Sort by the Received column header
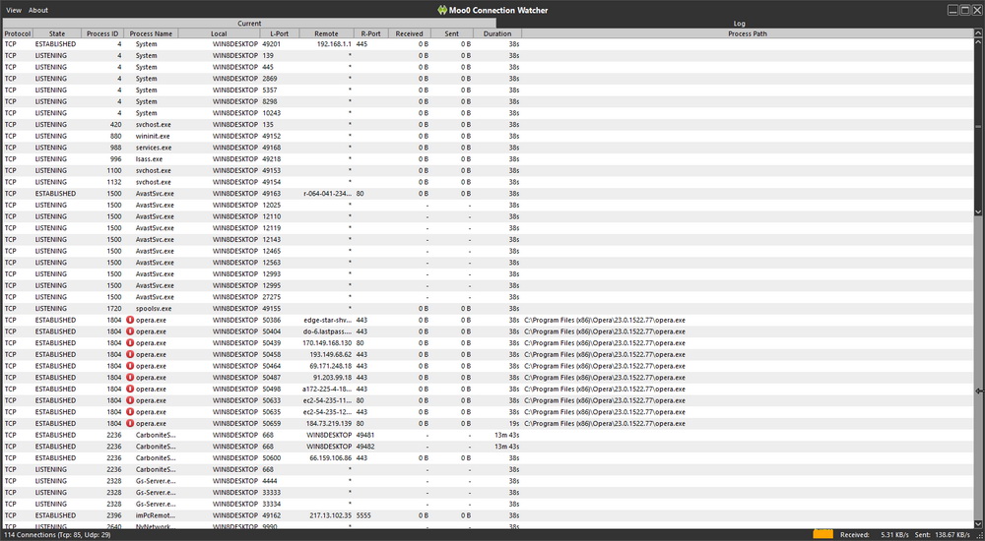The image size is (985, 541). (x=410, y=33)
